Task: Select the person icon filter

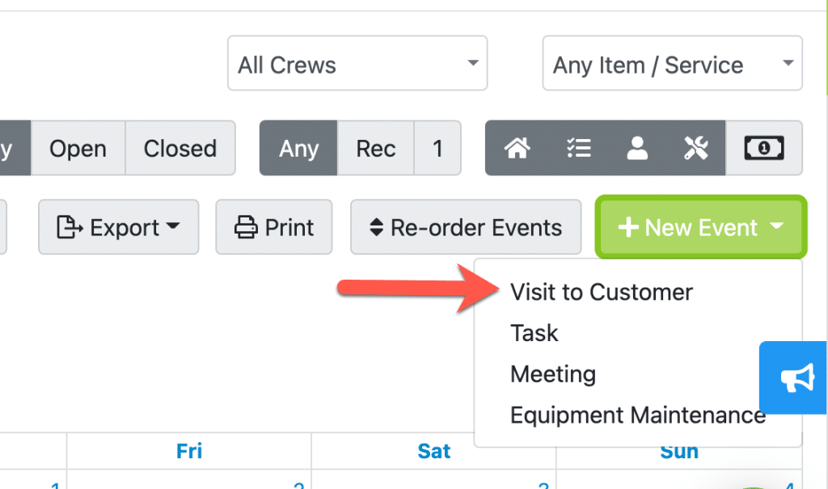Action: (637, 148)
